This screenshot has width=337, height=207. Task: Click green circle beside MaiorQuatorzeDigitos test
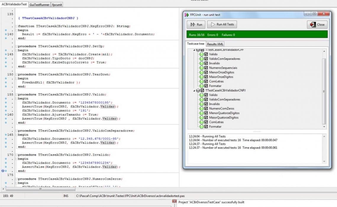pos(201,117)
